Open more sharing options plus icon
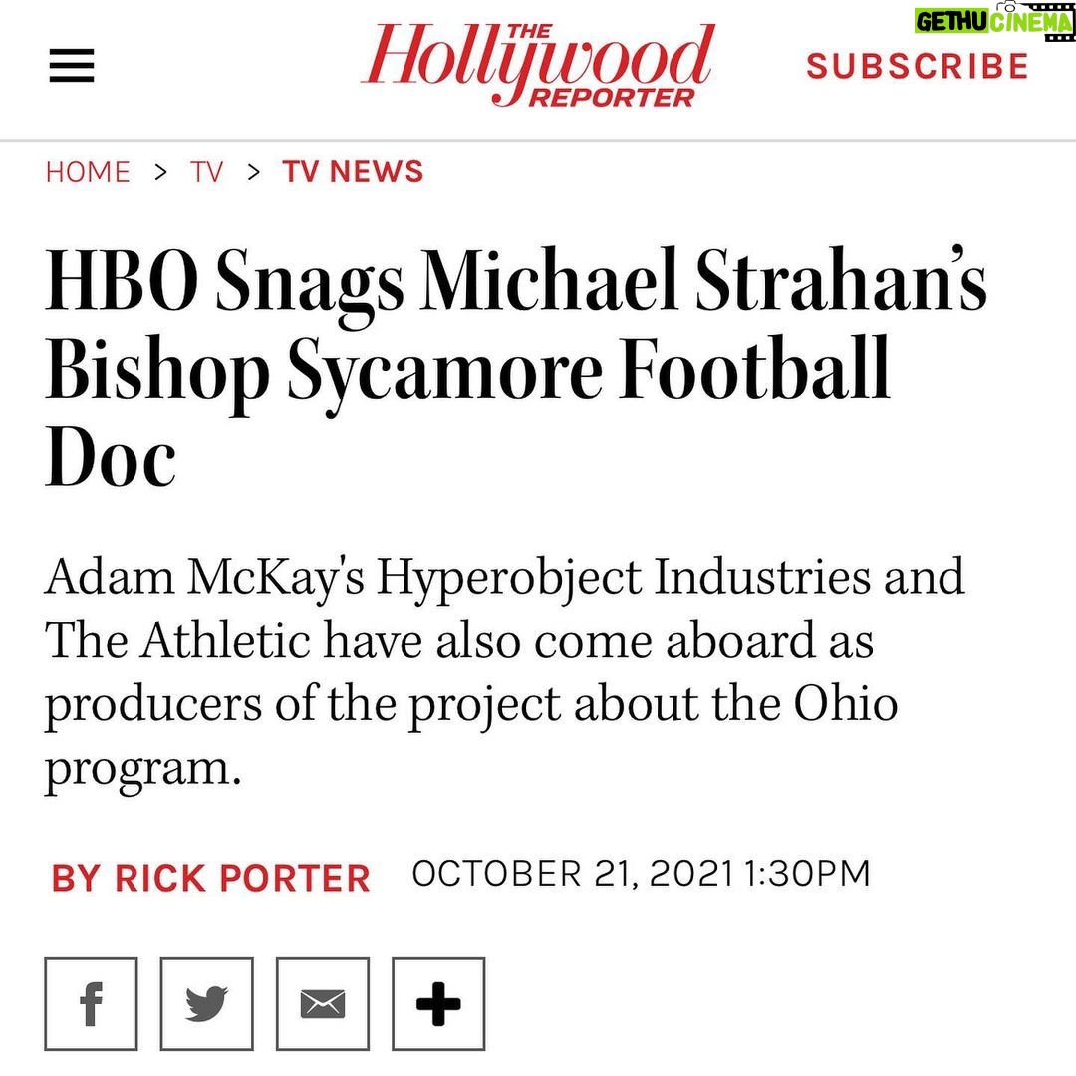Screen dimensions: 1076x1076 [x=438, y=1004]
